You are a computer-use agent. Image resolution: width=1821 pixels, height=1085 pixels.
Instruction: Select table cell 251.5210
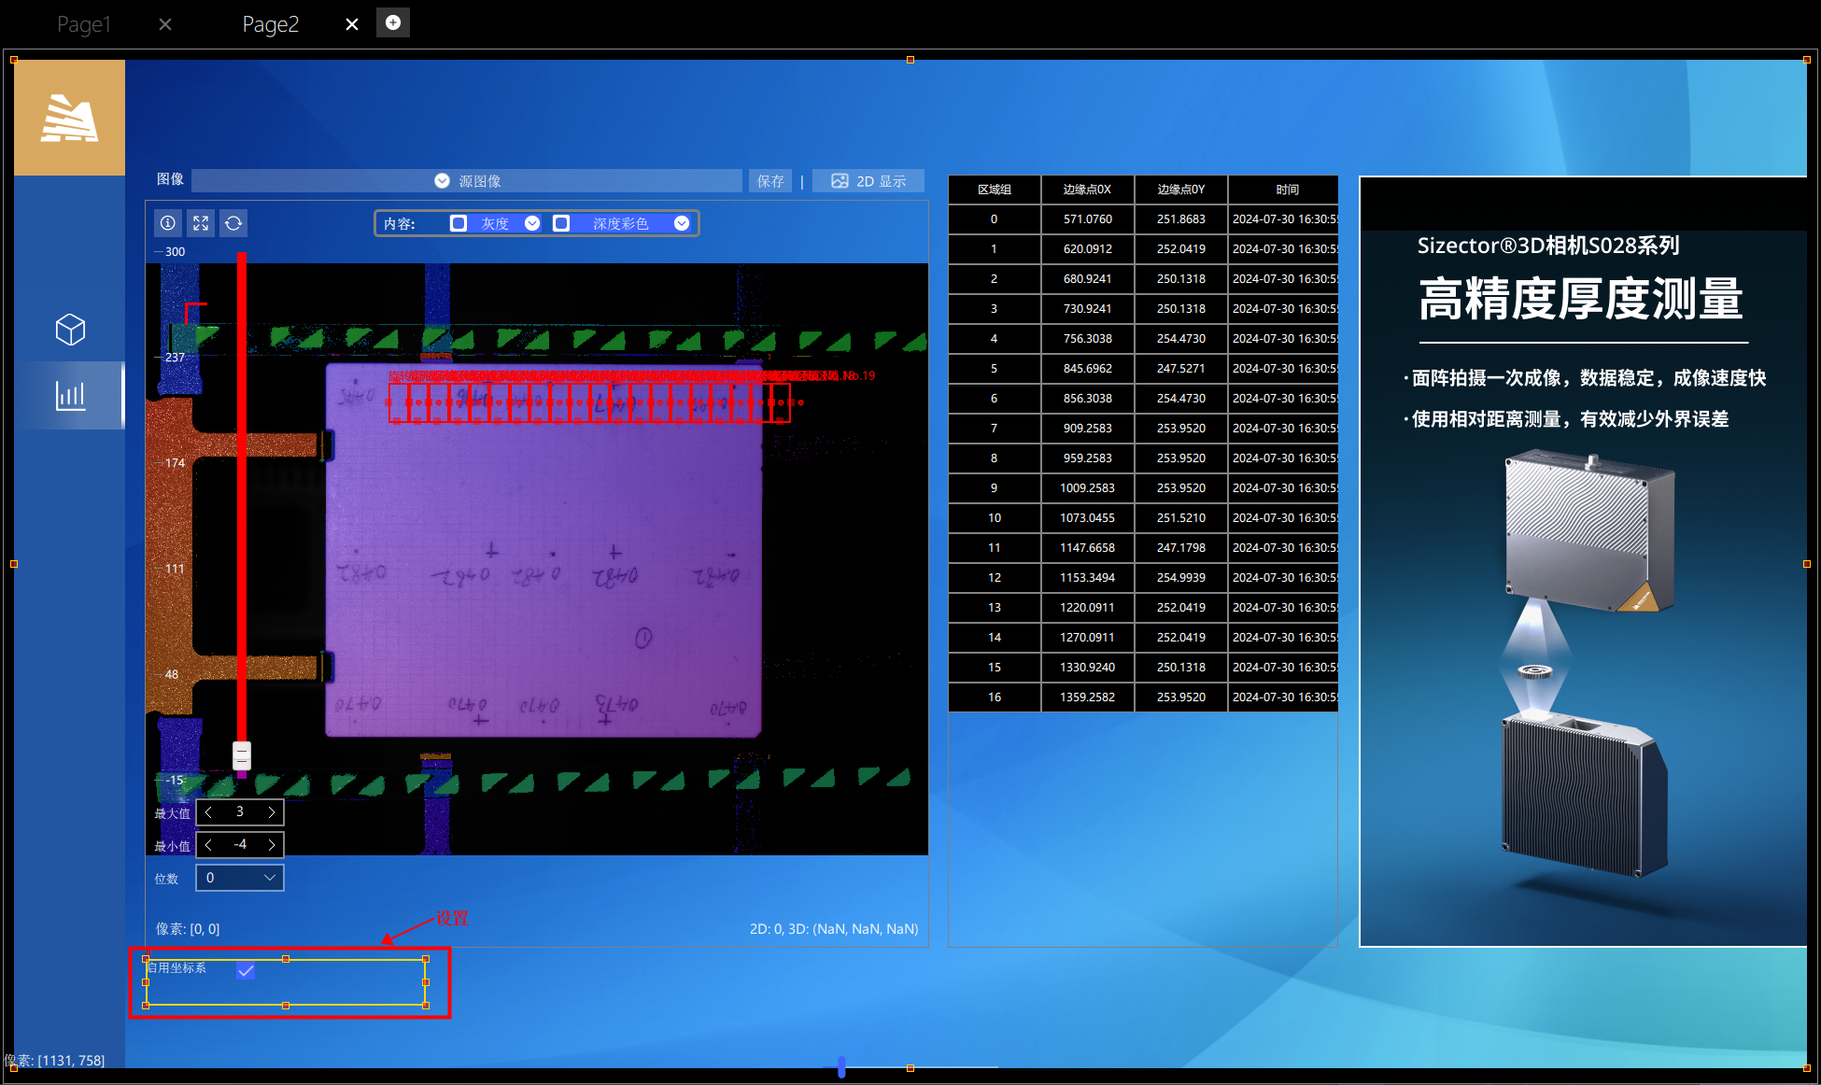[1181, 518]
